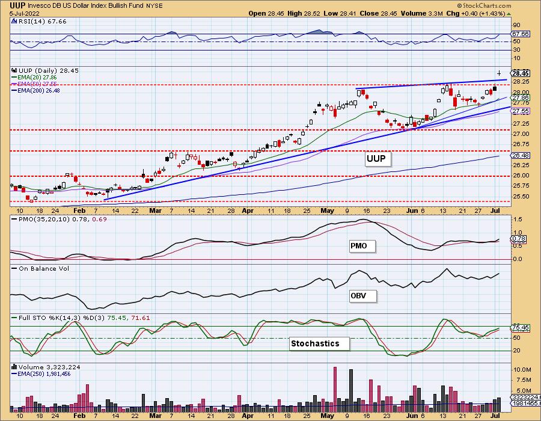
Task: Click the Close 28.45 header value
Action: click(379, 13)
